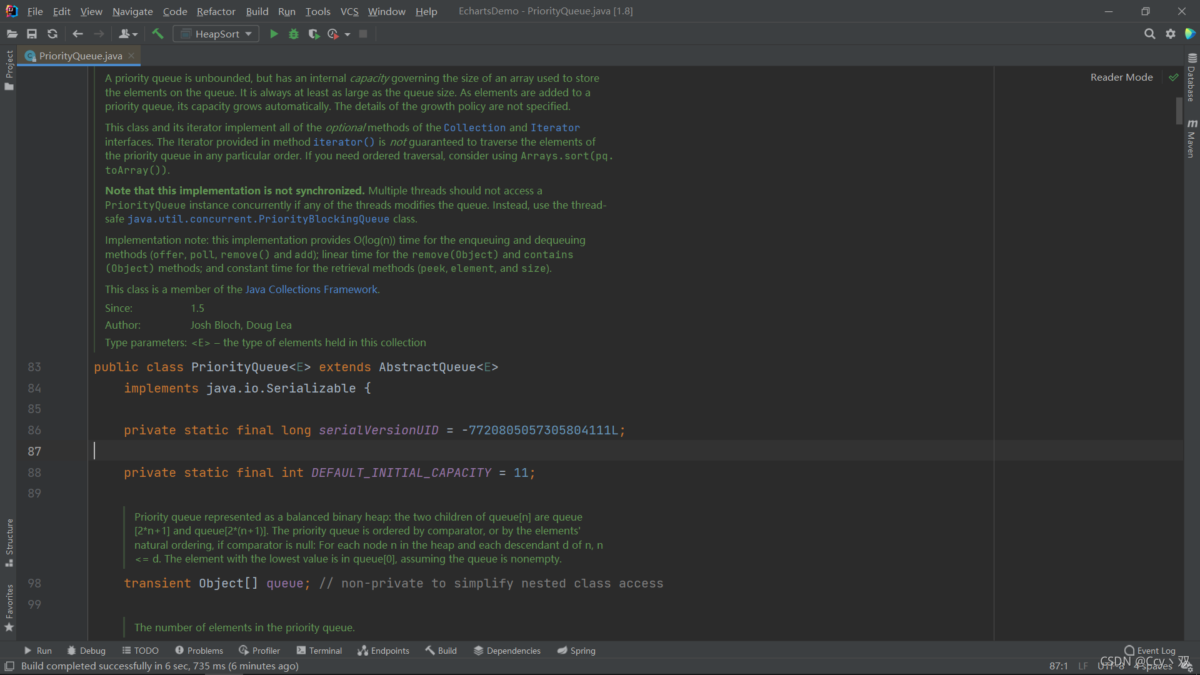Click the green Run button in toolbar
This screenshot has width=1200, height=675.
click(274, 34)
